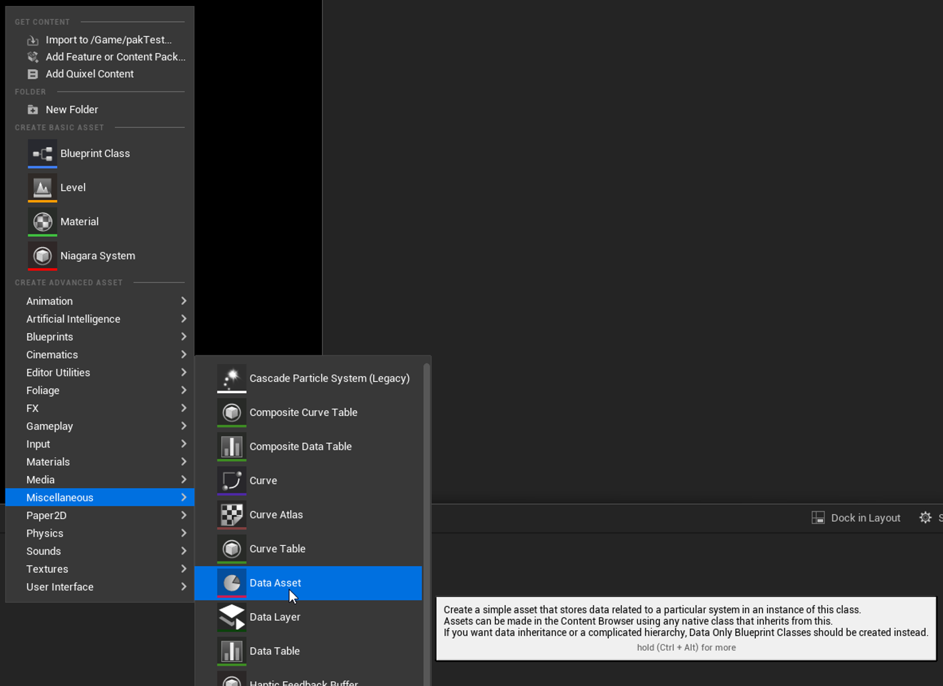Open the Paper2D category

pos(100,516)
